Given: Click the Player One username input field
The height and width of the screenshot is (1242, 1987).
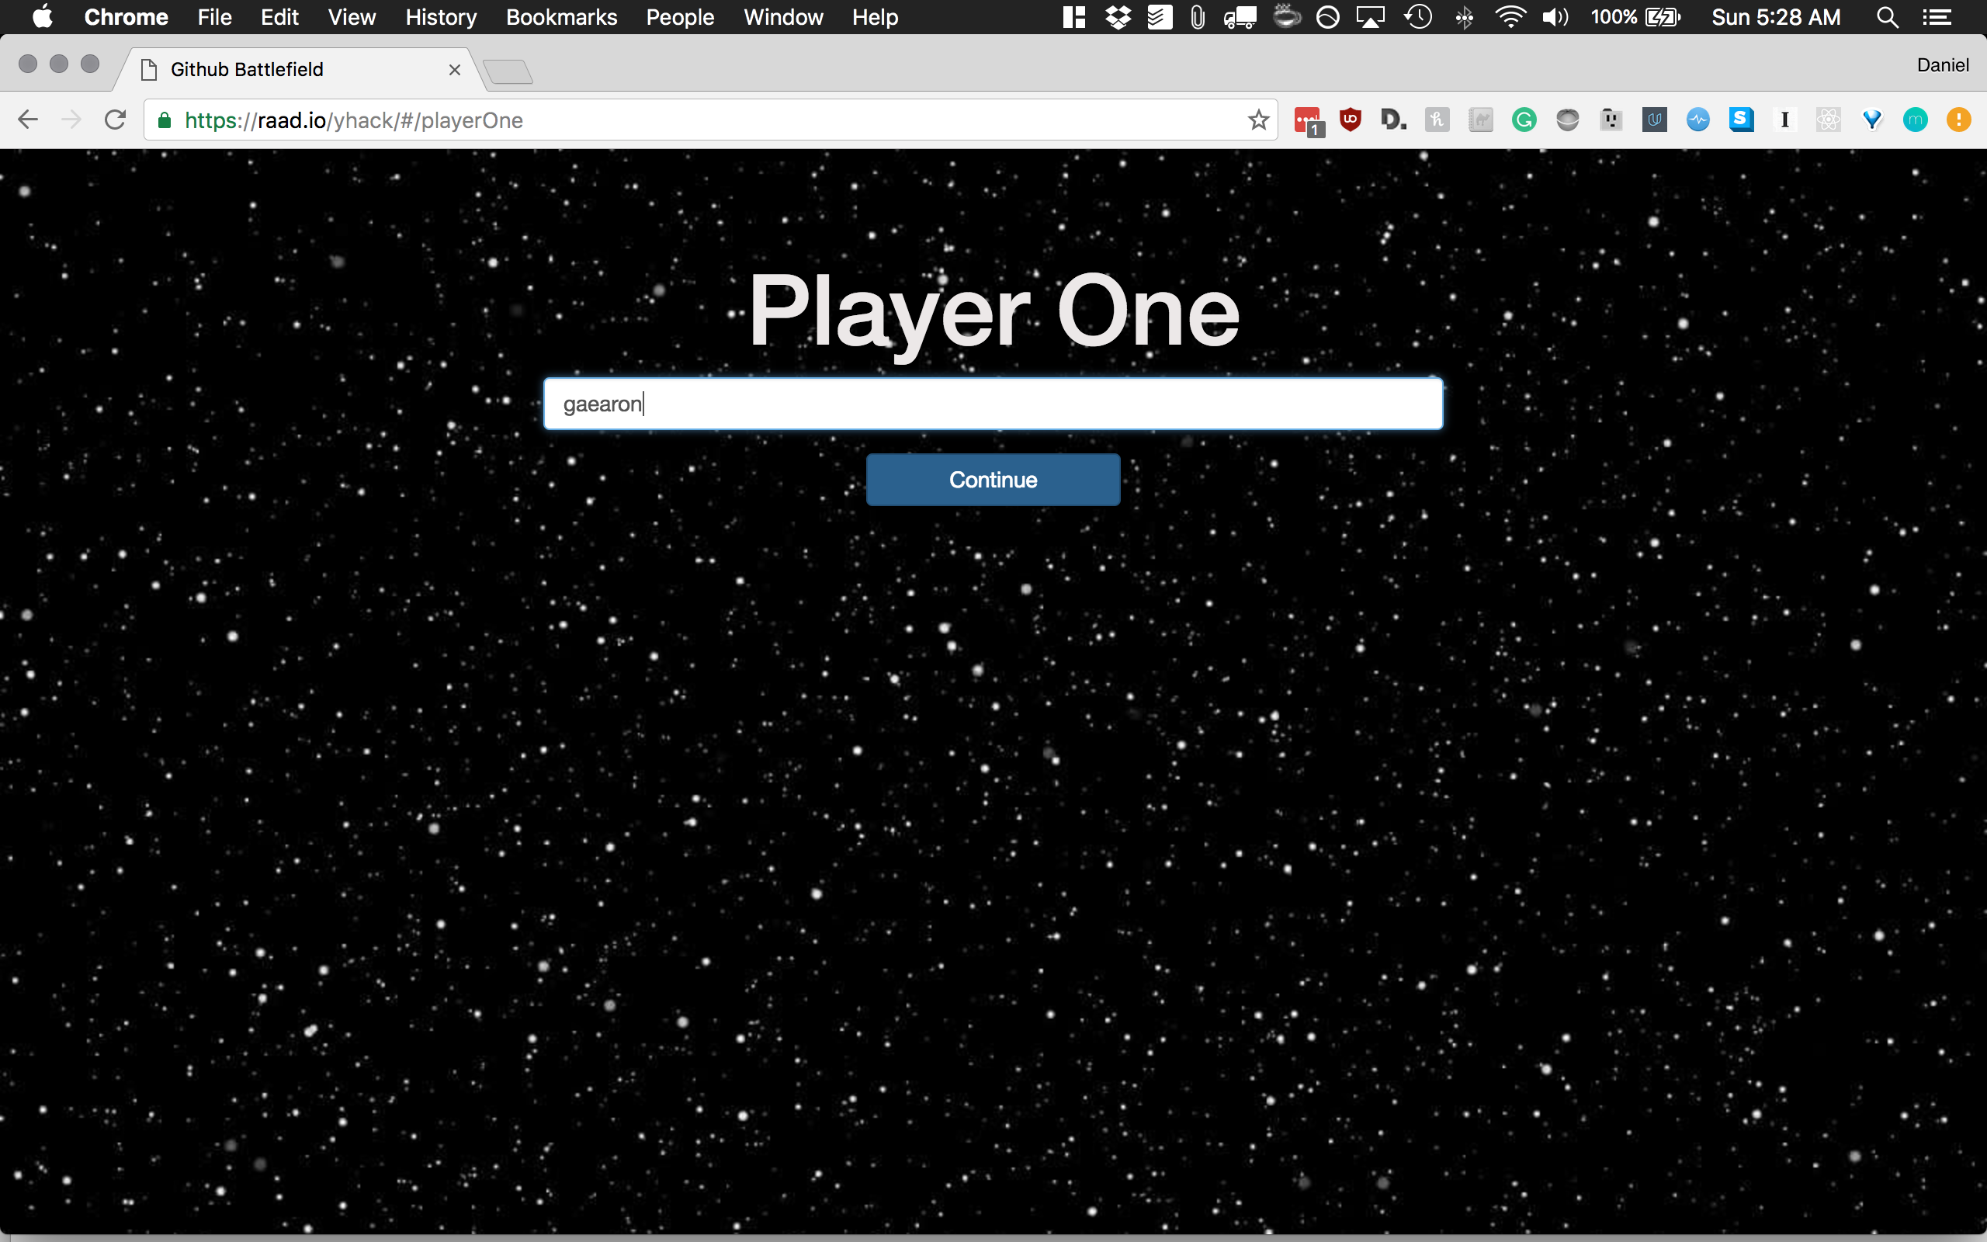Looking at the screenshot, I should tap(993, 404).
